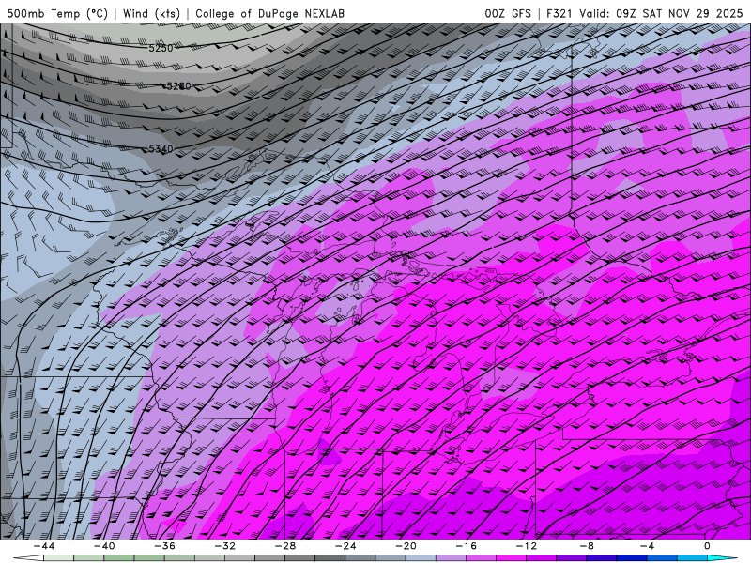Click the -32 colorbar scale label

click(225, 546)
